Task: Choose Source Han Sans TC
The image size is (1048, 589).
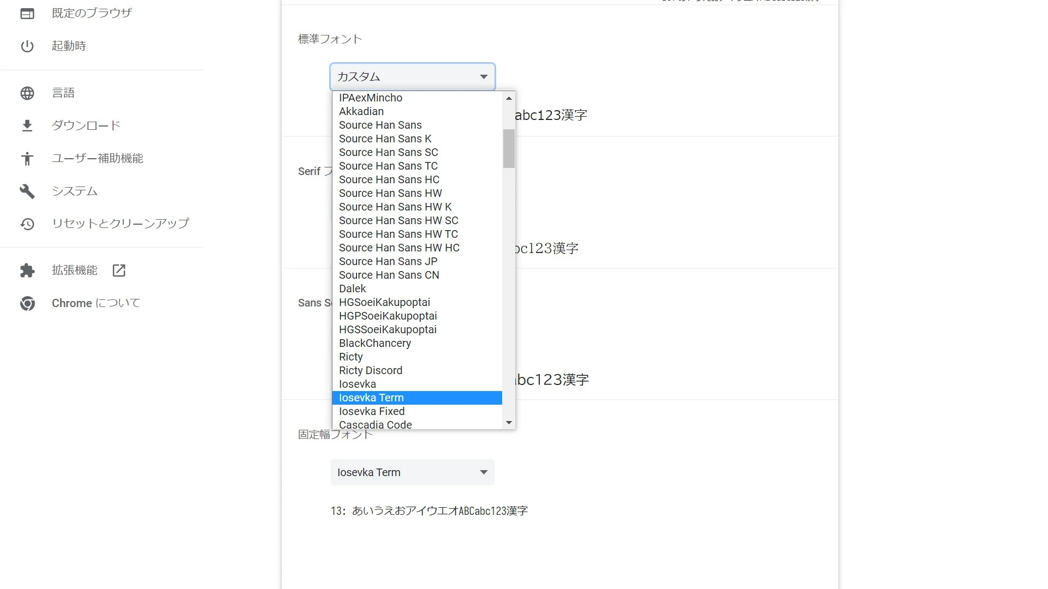Action: tap(417, 166)
